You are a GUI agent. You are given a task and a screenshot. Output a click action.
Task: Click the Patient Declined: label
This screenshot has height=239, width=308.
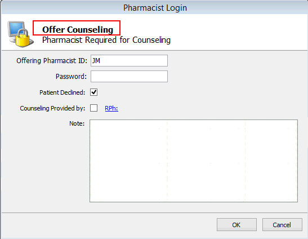tap(63, 92)
